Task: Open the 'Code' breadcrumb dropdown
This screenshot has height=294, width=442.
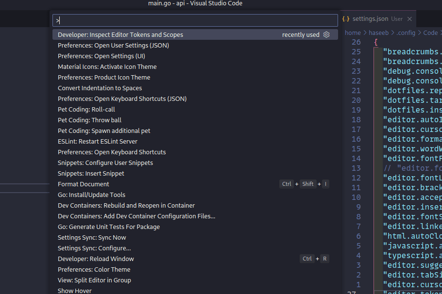Action: coord(430,33)
